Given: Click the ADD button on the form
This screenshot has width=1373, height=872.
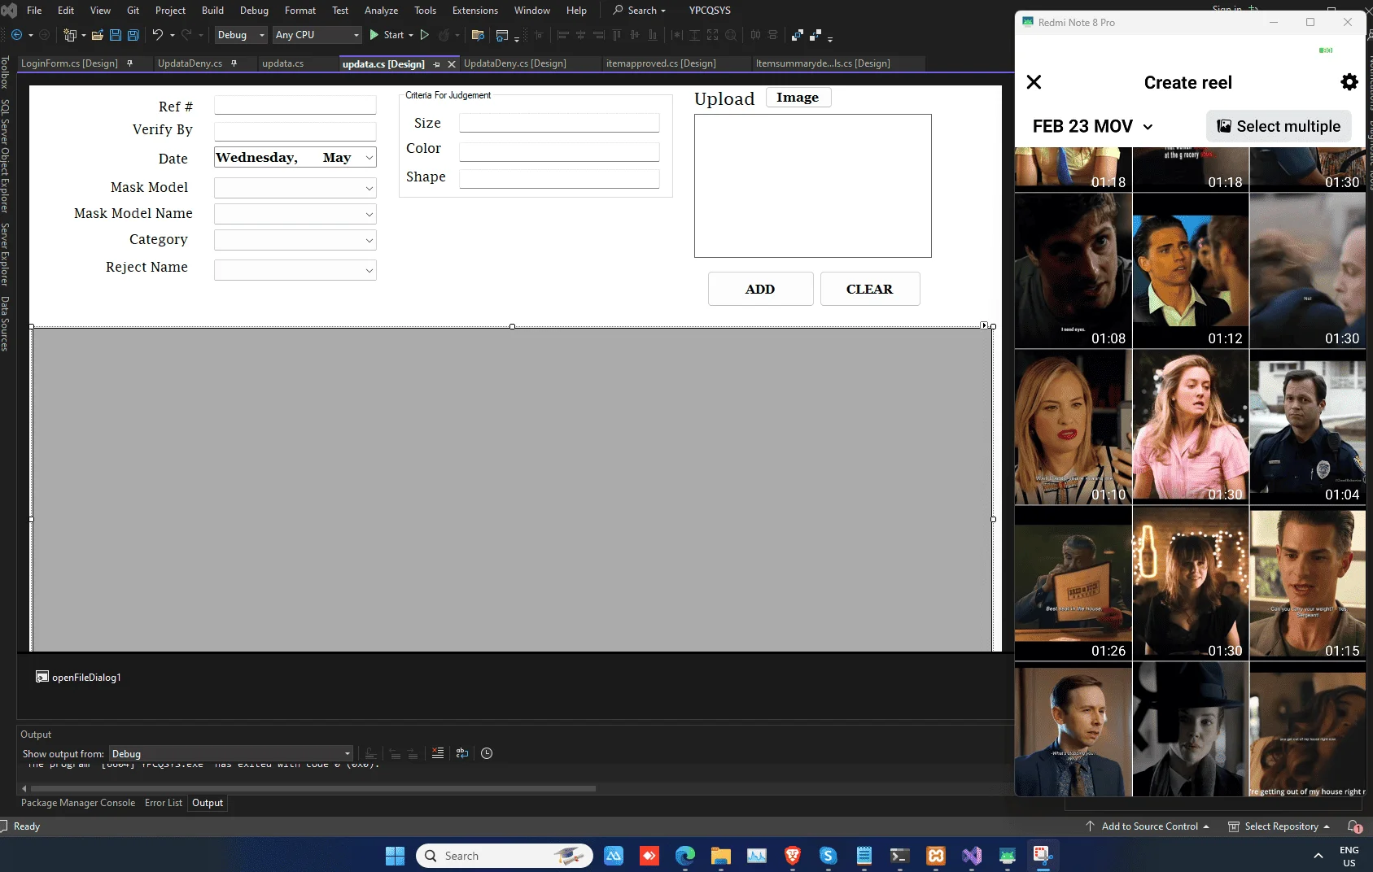Looking at the screenshot, I should pyautogui.click(x=760, y=289).
